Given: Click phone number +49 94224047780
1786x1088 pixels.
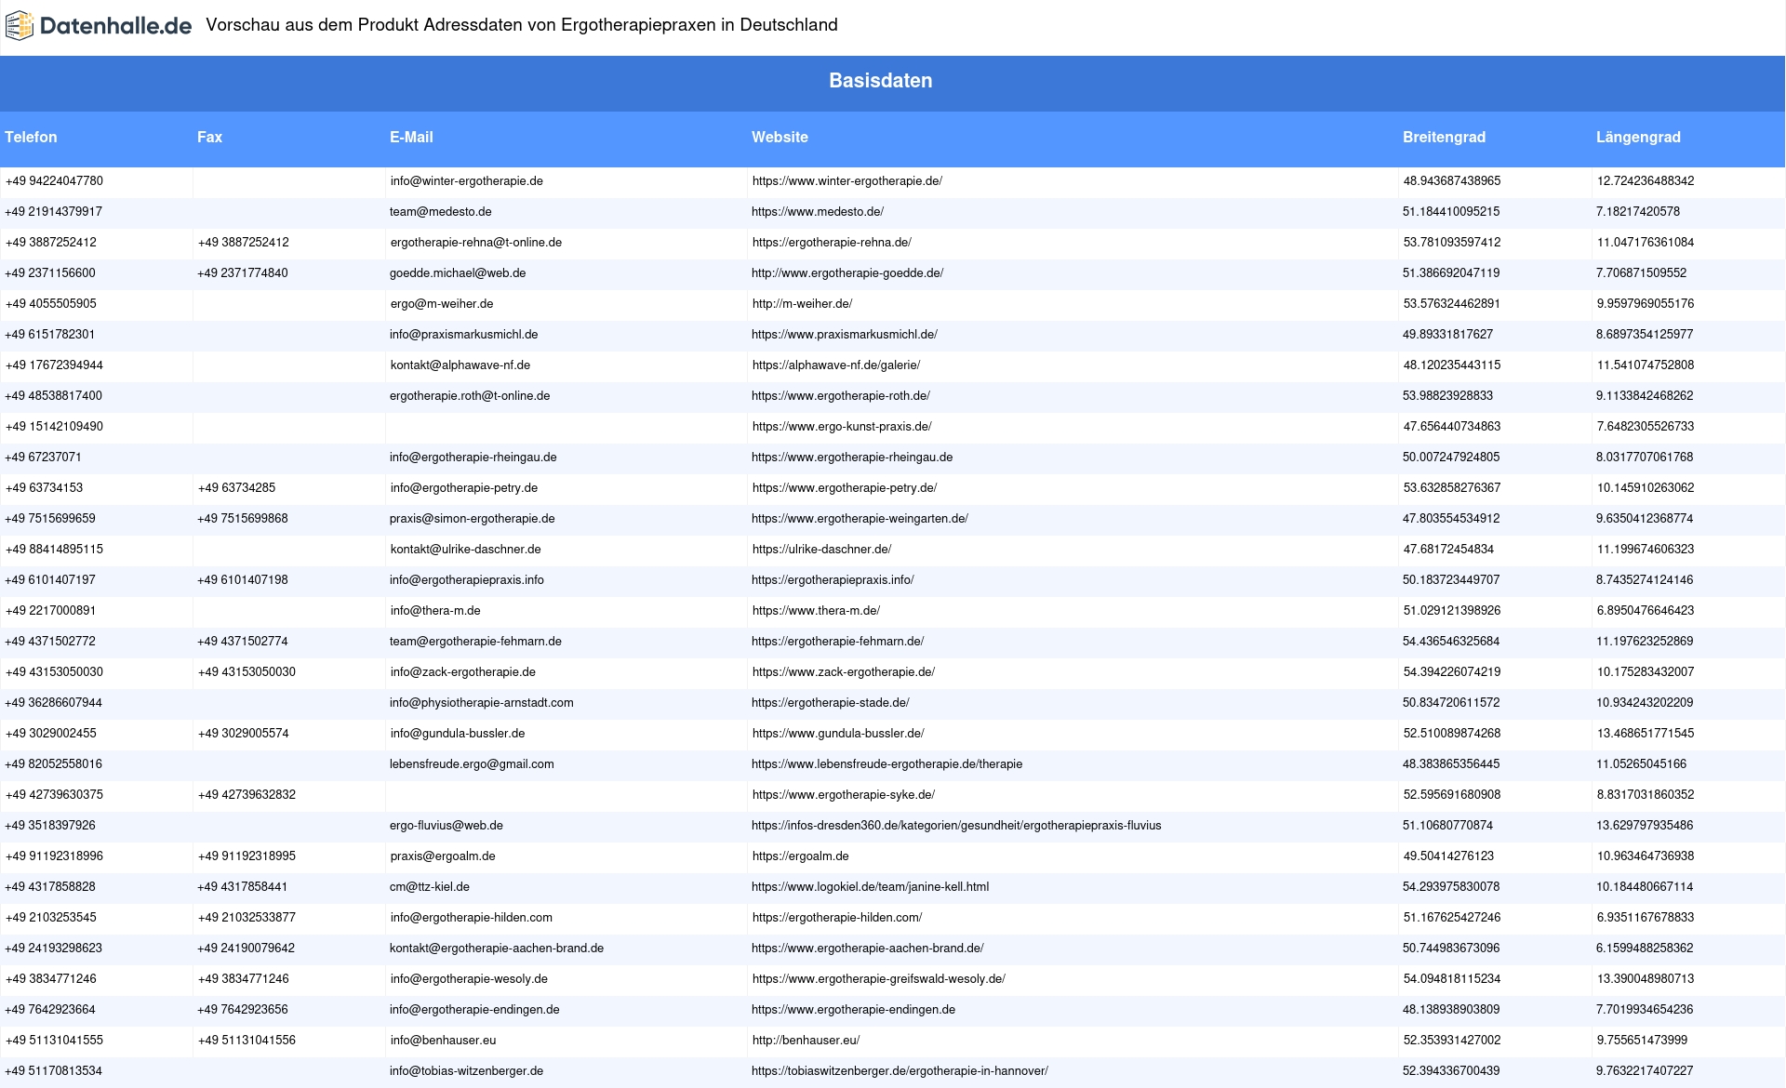Looking at the screenshot, I should coord(54,181).
